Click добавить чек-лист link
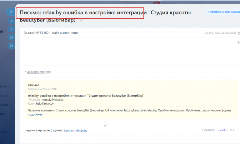 click(x=39, y=72)
